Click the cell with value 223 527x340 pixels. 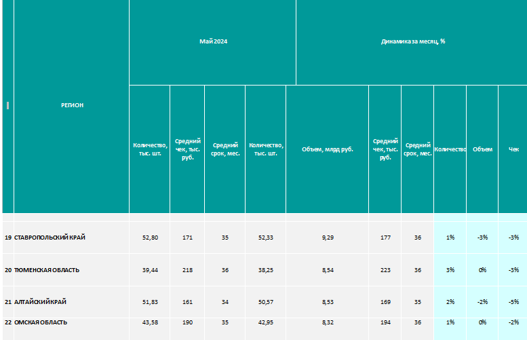pyautogui.click(x=385, y=270)
